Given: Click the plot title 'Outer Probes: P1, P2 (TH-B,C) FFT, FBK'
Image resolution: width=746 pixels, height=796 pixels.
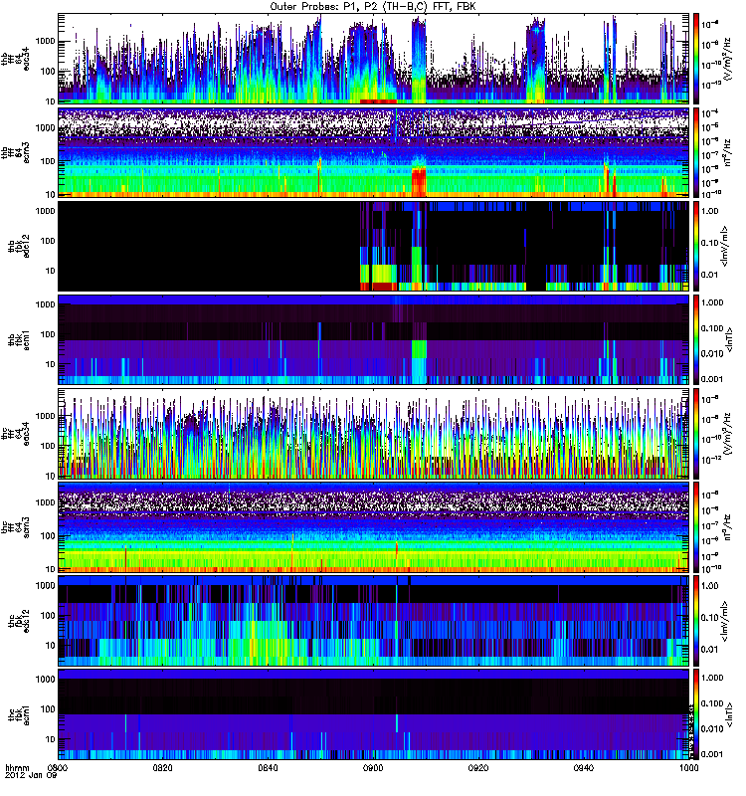Looking at the screenshot, I should tap(372, 6).
